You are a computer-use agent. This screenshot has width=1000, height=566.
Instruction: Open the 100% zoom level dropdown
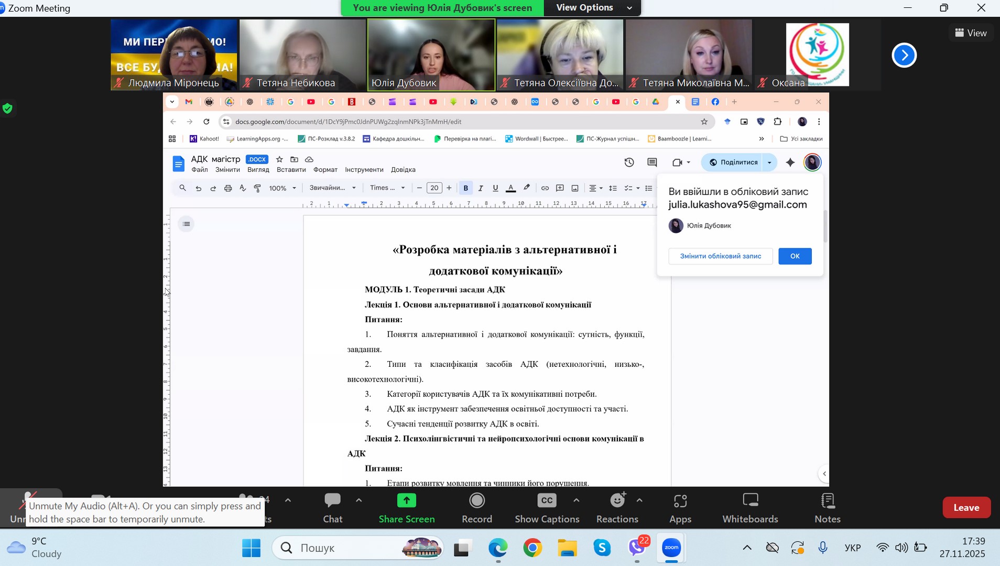pyautogui.click(x=282, y=188)
